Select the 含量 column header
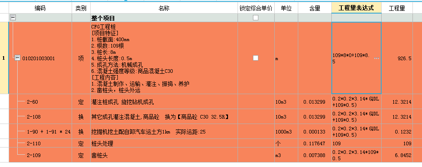The image size is (422, 167). coord(315,8)
